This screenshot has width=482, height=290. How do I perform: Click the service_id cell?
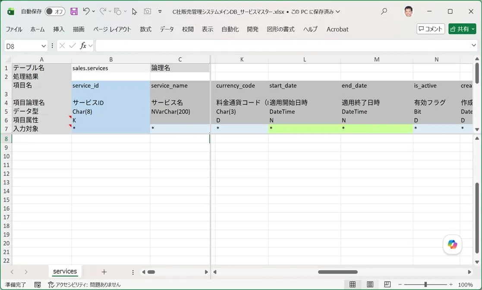111,89
